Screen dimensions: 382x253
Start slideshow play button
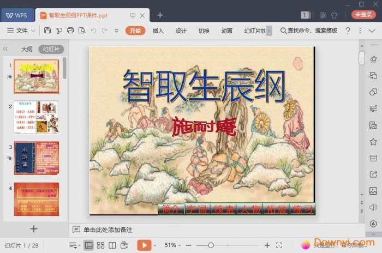point(144,245)
